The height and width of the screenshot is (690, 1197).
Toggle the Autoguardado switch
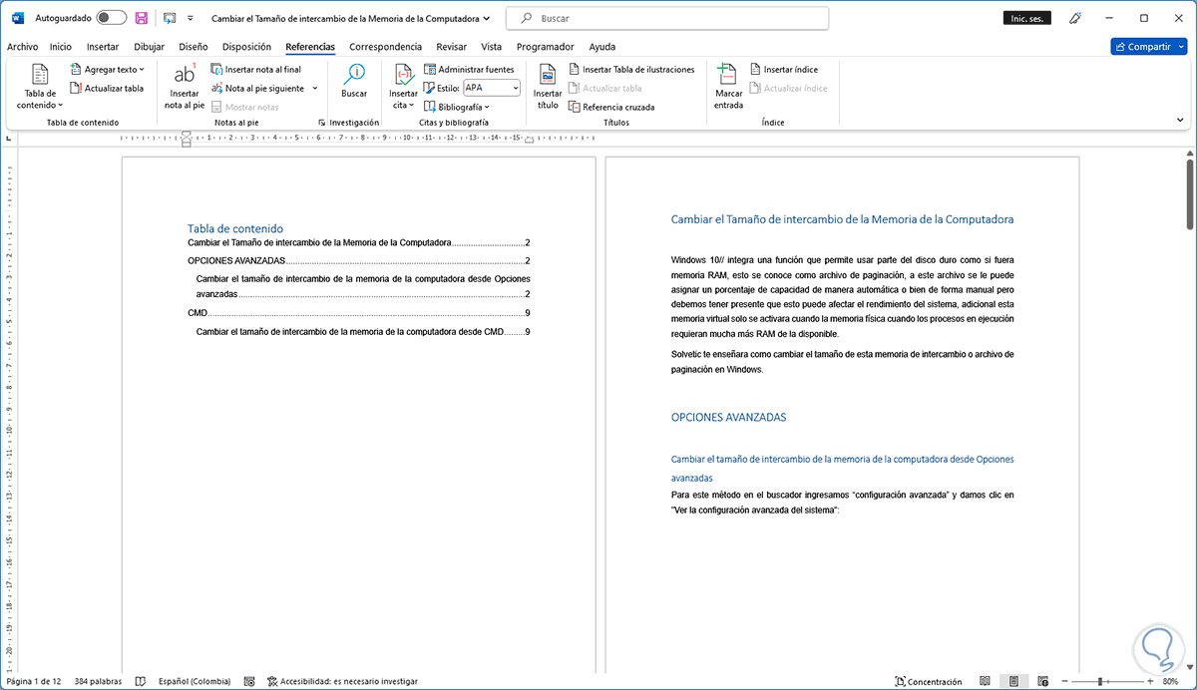pos(111,18)
